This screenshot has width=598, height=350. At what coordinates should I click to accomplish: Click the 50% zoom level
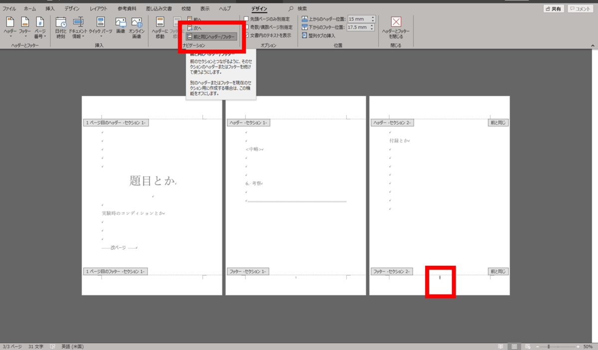[x=588, y=347]
